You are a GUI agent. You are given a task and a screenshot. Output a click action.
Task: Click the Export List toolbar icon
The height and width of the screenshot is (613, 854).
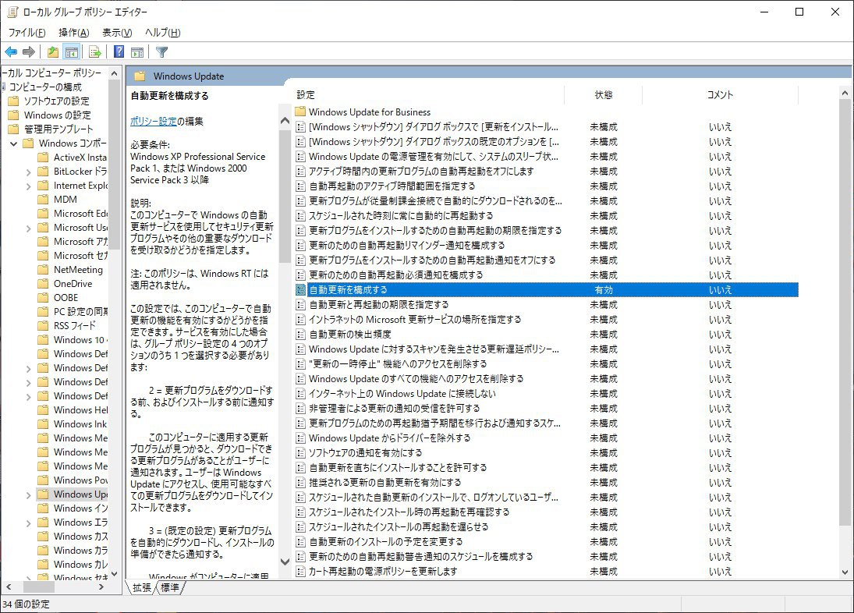coord(95,52)
